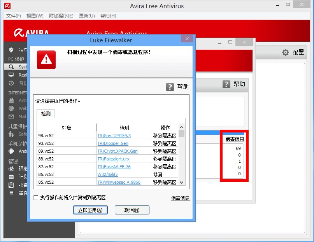Select 85.vc52 object cell

[x=67, y=182]
